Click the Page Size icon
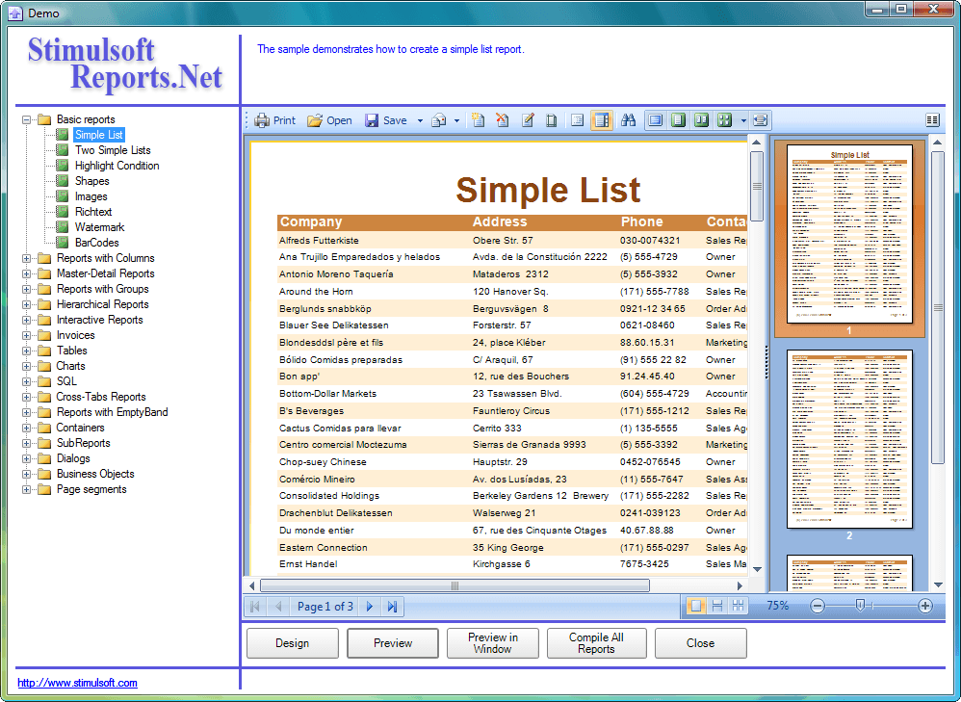The width and height of the screenshot is (961, 702). (x=551, y=120)
